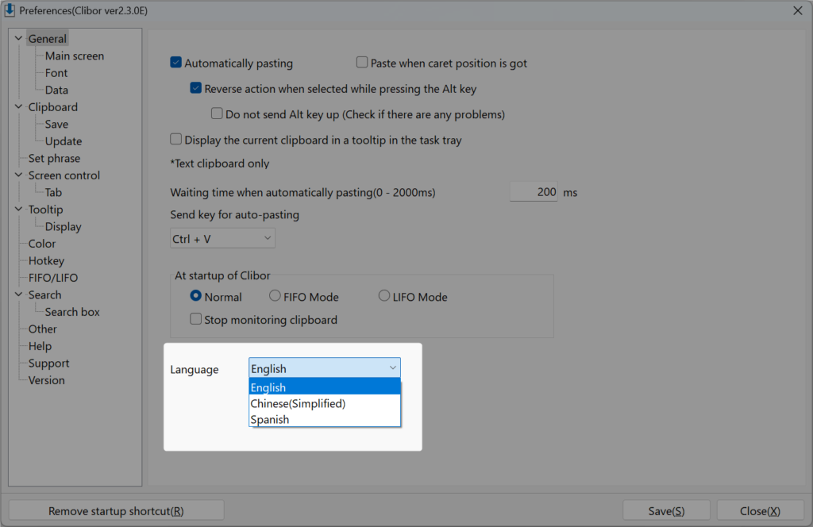The width and height of the screenshot is (813, 527).
Task: Select Clipboard category in tree
Action: click(53, 106)
